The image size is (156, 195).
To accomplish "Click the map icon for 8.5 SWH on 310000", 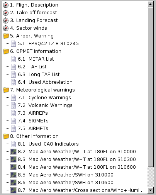I will pos(14,175).
